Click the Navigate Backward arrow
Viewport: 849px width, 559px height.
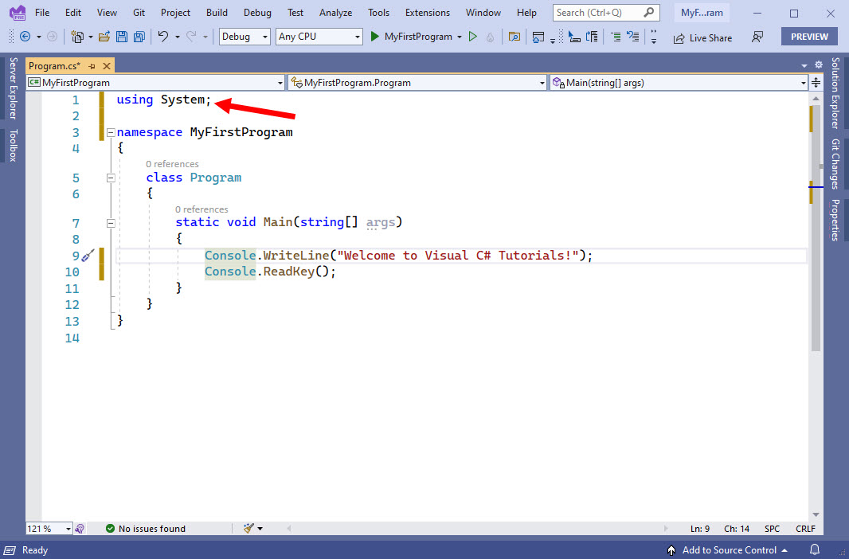click(x=25, y=37)
